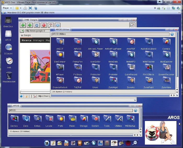Viewport: 183px width, 148px height.
Task: Click the RAM Disk desktop icon
Action: (x=8, y=20)
